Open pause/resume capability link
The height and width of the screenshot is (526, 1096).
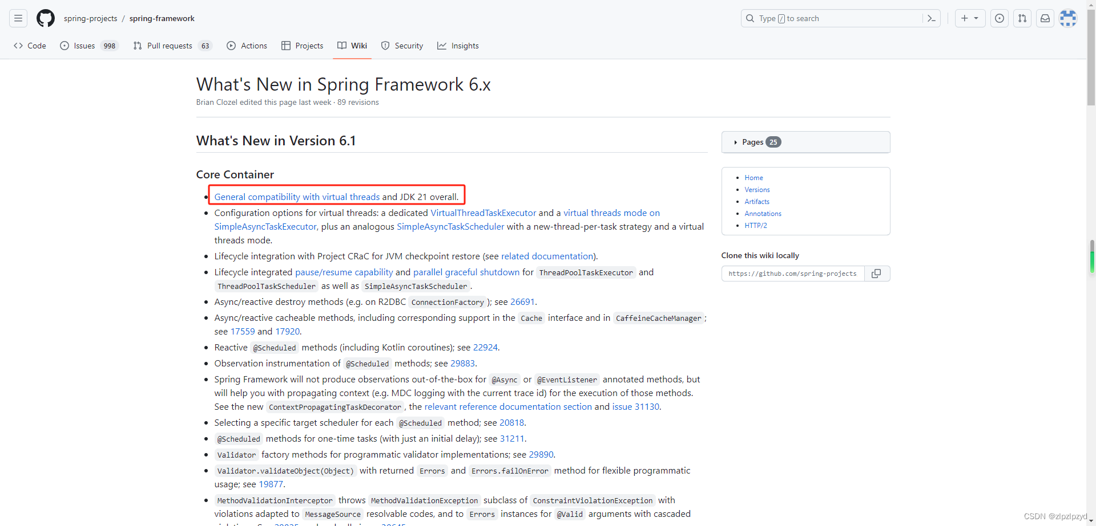[344, 272]
